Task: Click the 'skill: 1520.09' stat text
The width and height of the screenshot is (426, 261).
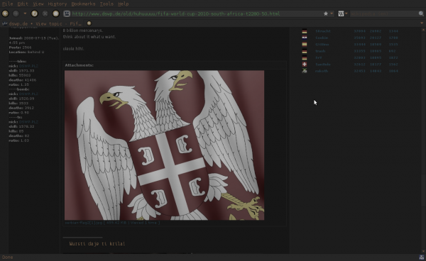Action: [x=21, y=99]
